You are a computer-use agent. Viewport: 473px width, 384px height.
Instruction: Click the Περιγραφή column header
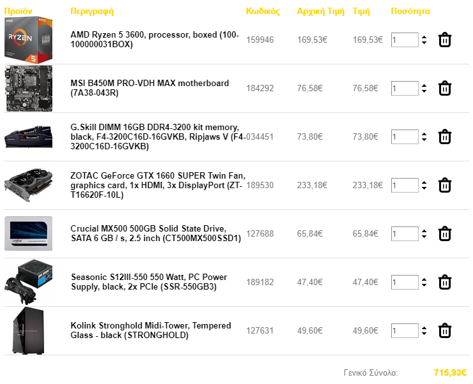tap(92, 11)
